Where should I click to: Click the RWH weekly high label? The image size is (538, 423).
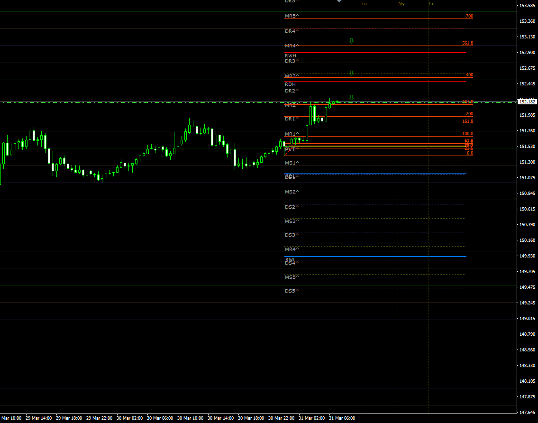pyautogui.click(x=290, y=55)
